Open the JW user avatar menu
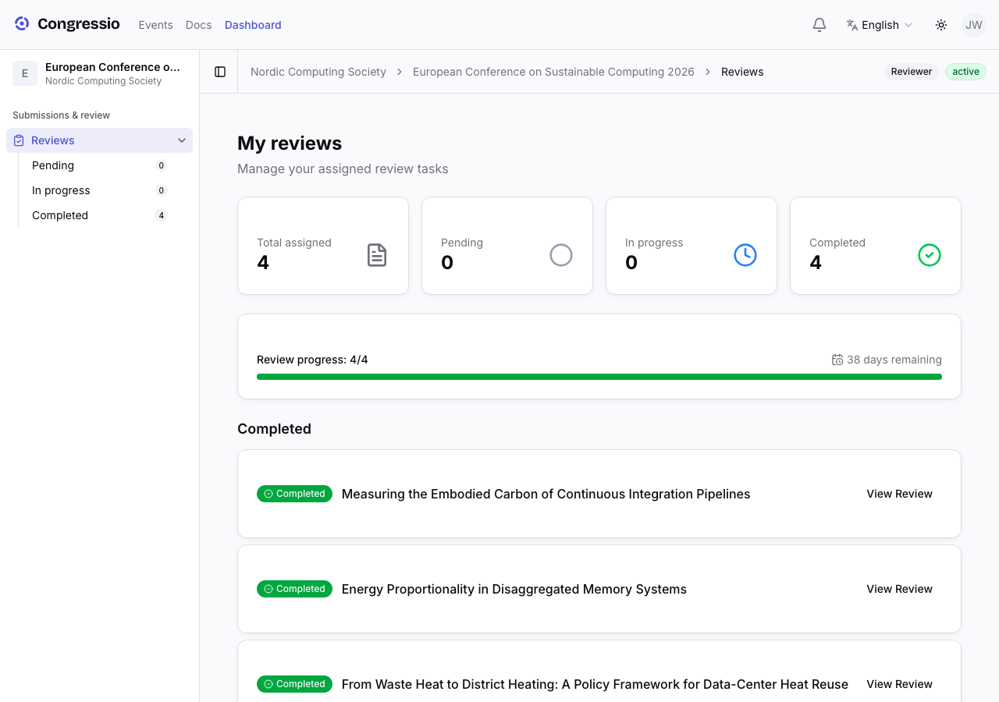 (x=974, y=25)
